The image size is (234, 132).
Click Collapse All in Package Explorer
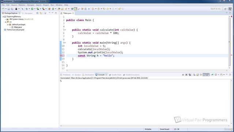37,13
